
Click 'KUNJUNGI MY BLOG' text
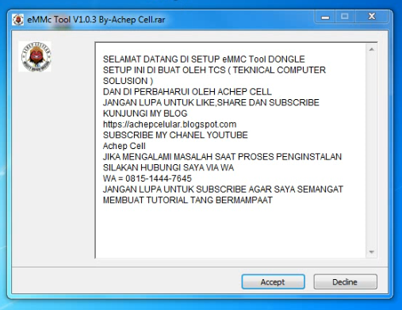point(145,113)
